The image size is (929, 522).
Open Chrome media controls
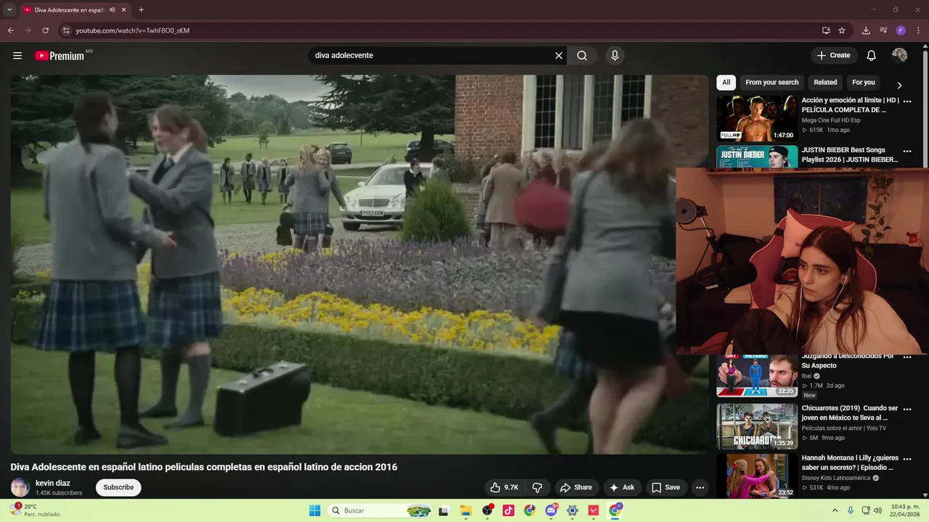(x=883, y=30)
